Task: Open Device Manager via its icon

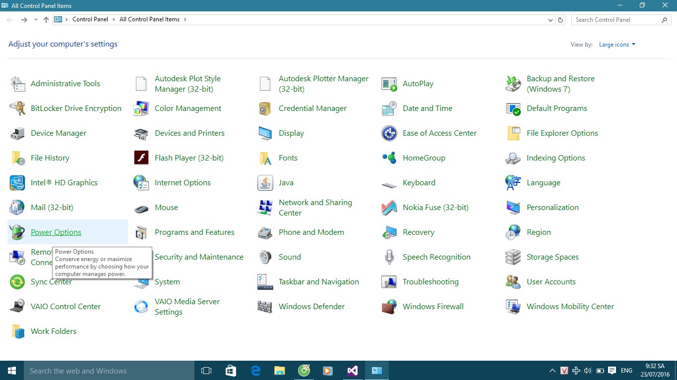Action: 17,133
